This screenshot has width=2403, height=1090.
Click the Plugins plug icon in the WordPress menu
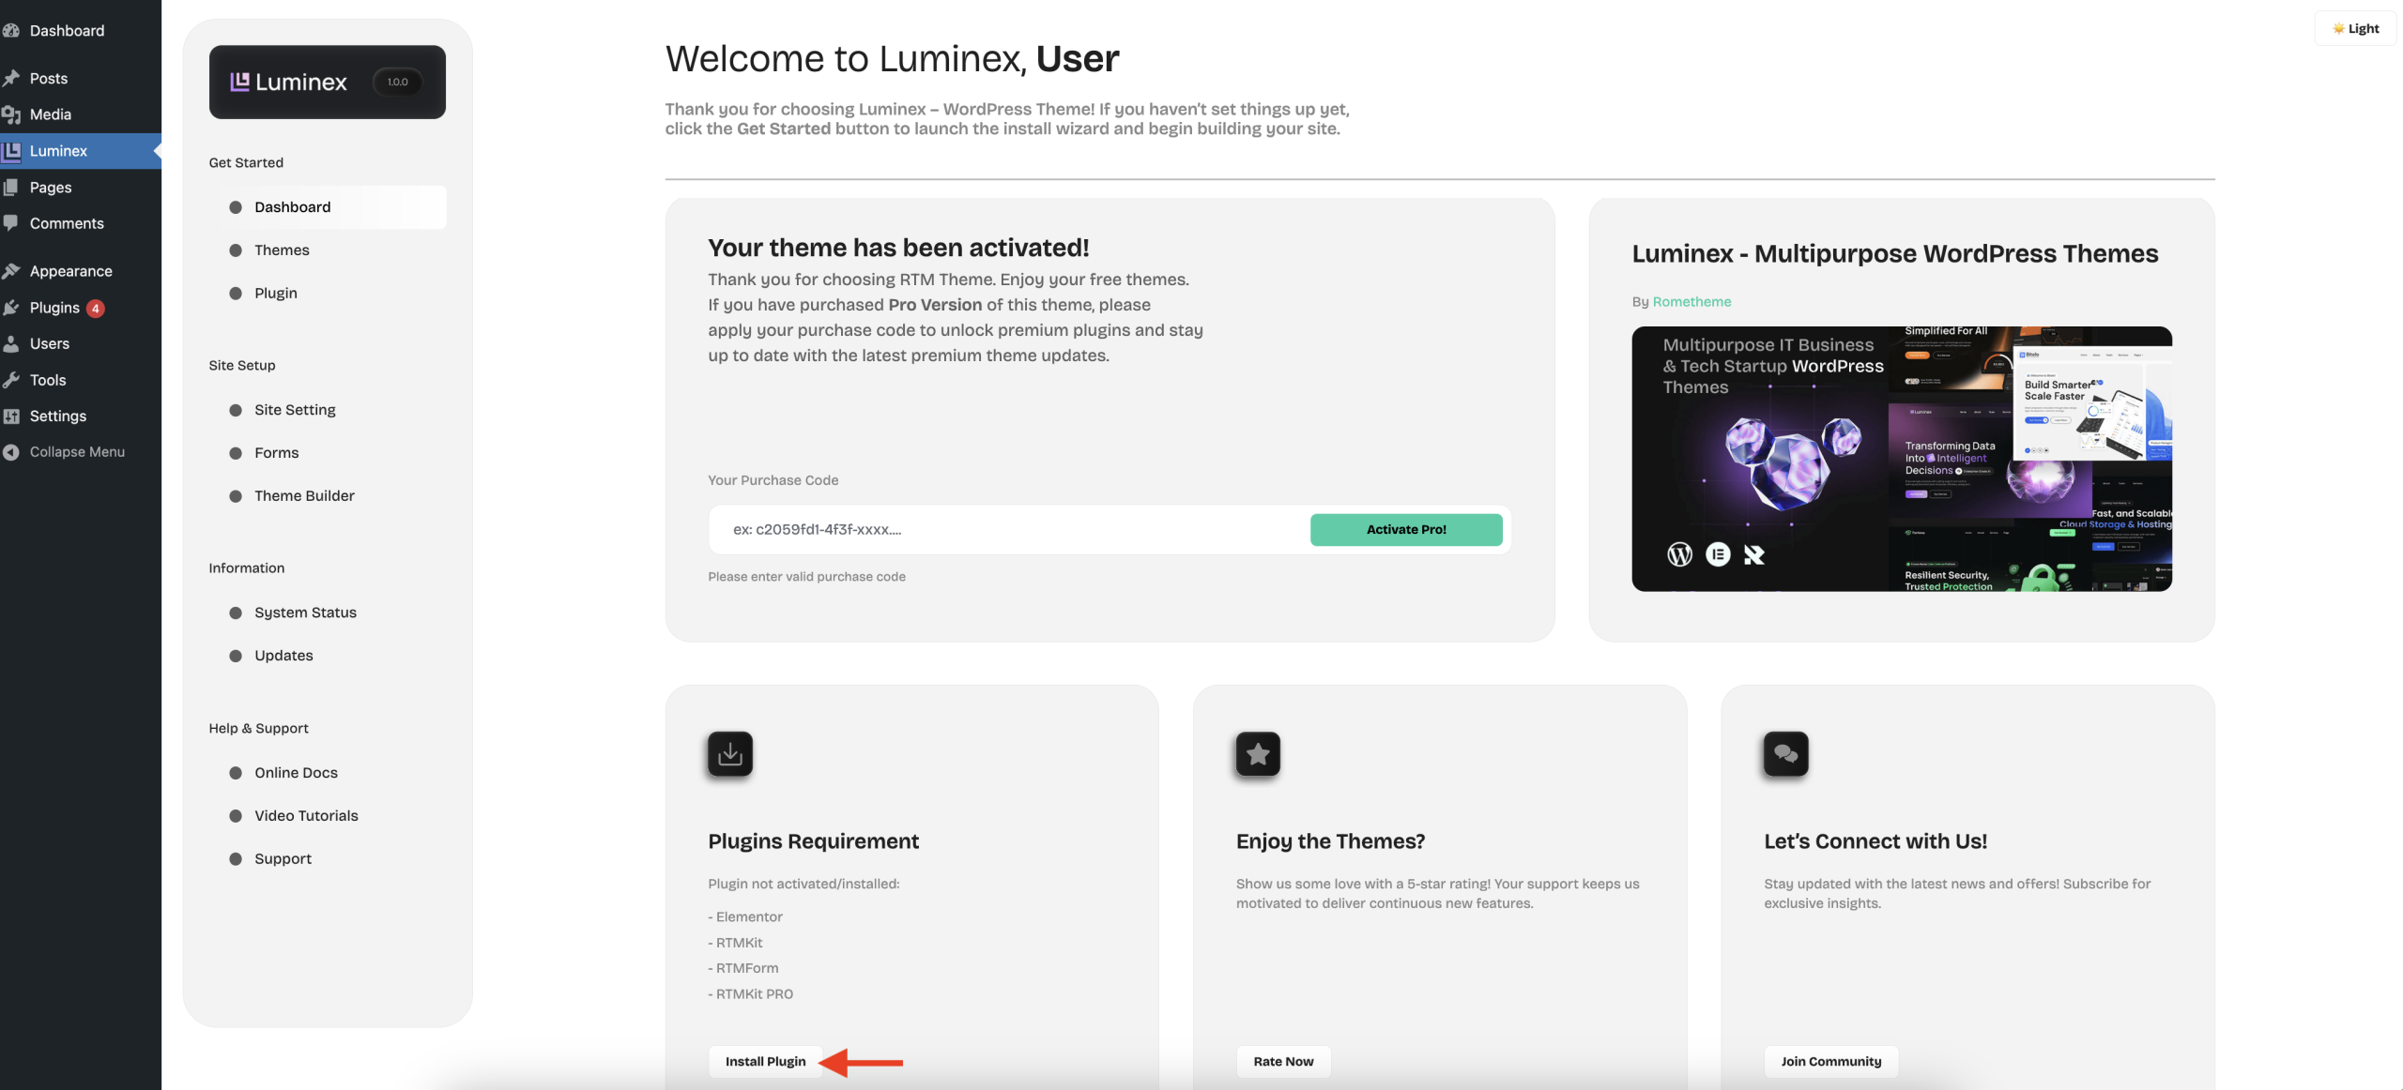tap(11, 308)
